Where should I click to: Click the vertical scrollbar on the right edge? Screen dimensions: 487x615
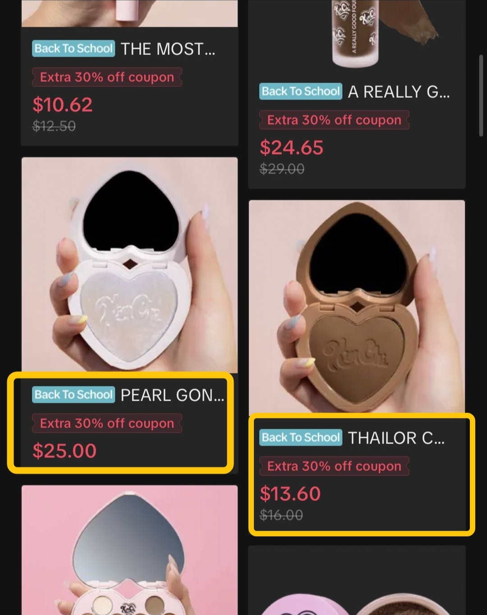(481, 95)
